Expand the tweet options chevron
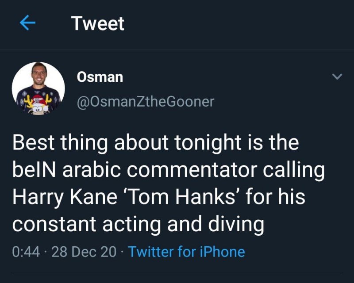 [x=337, y=77]
